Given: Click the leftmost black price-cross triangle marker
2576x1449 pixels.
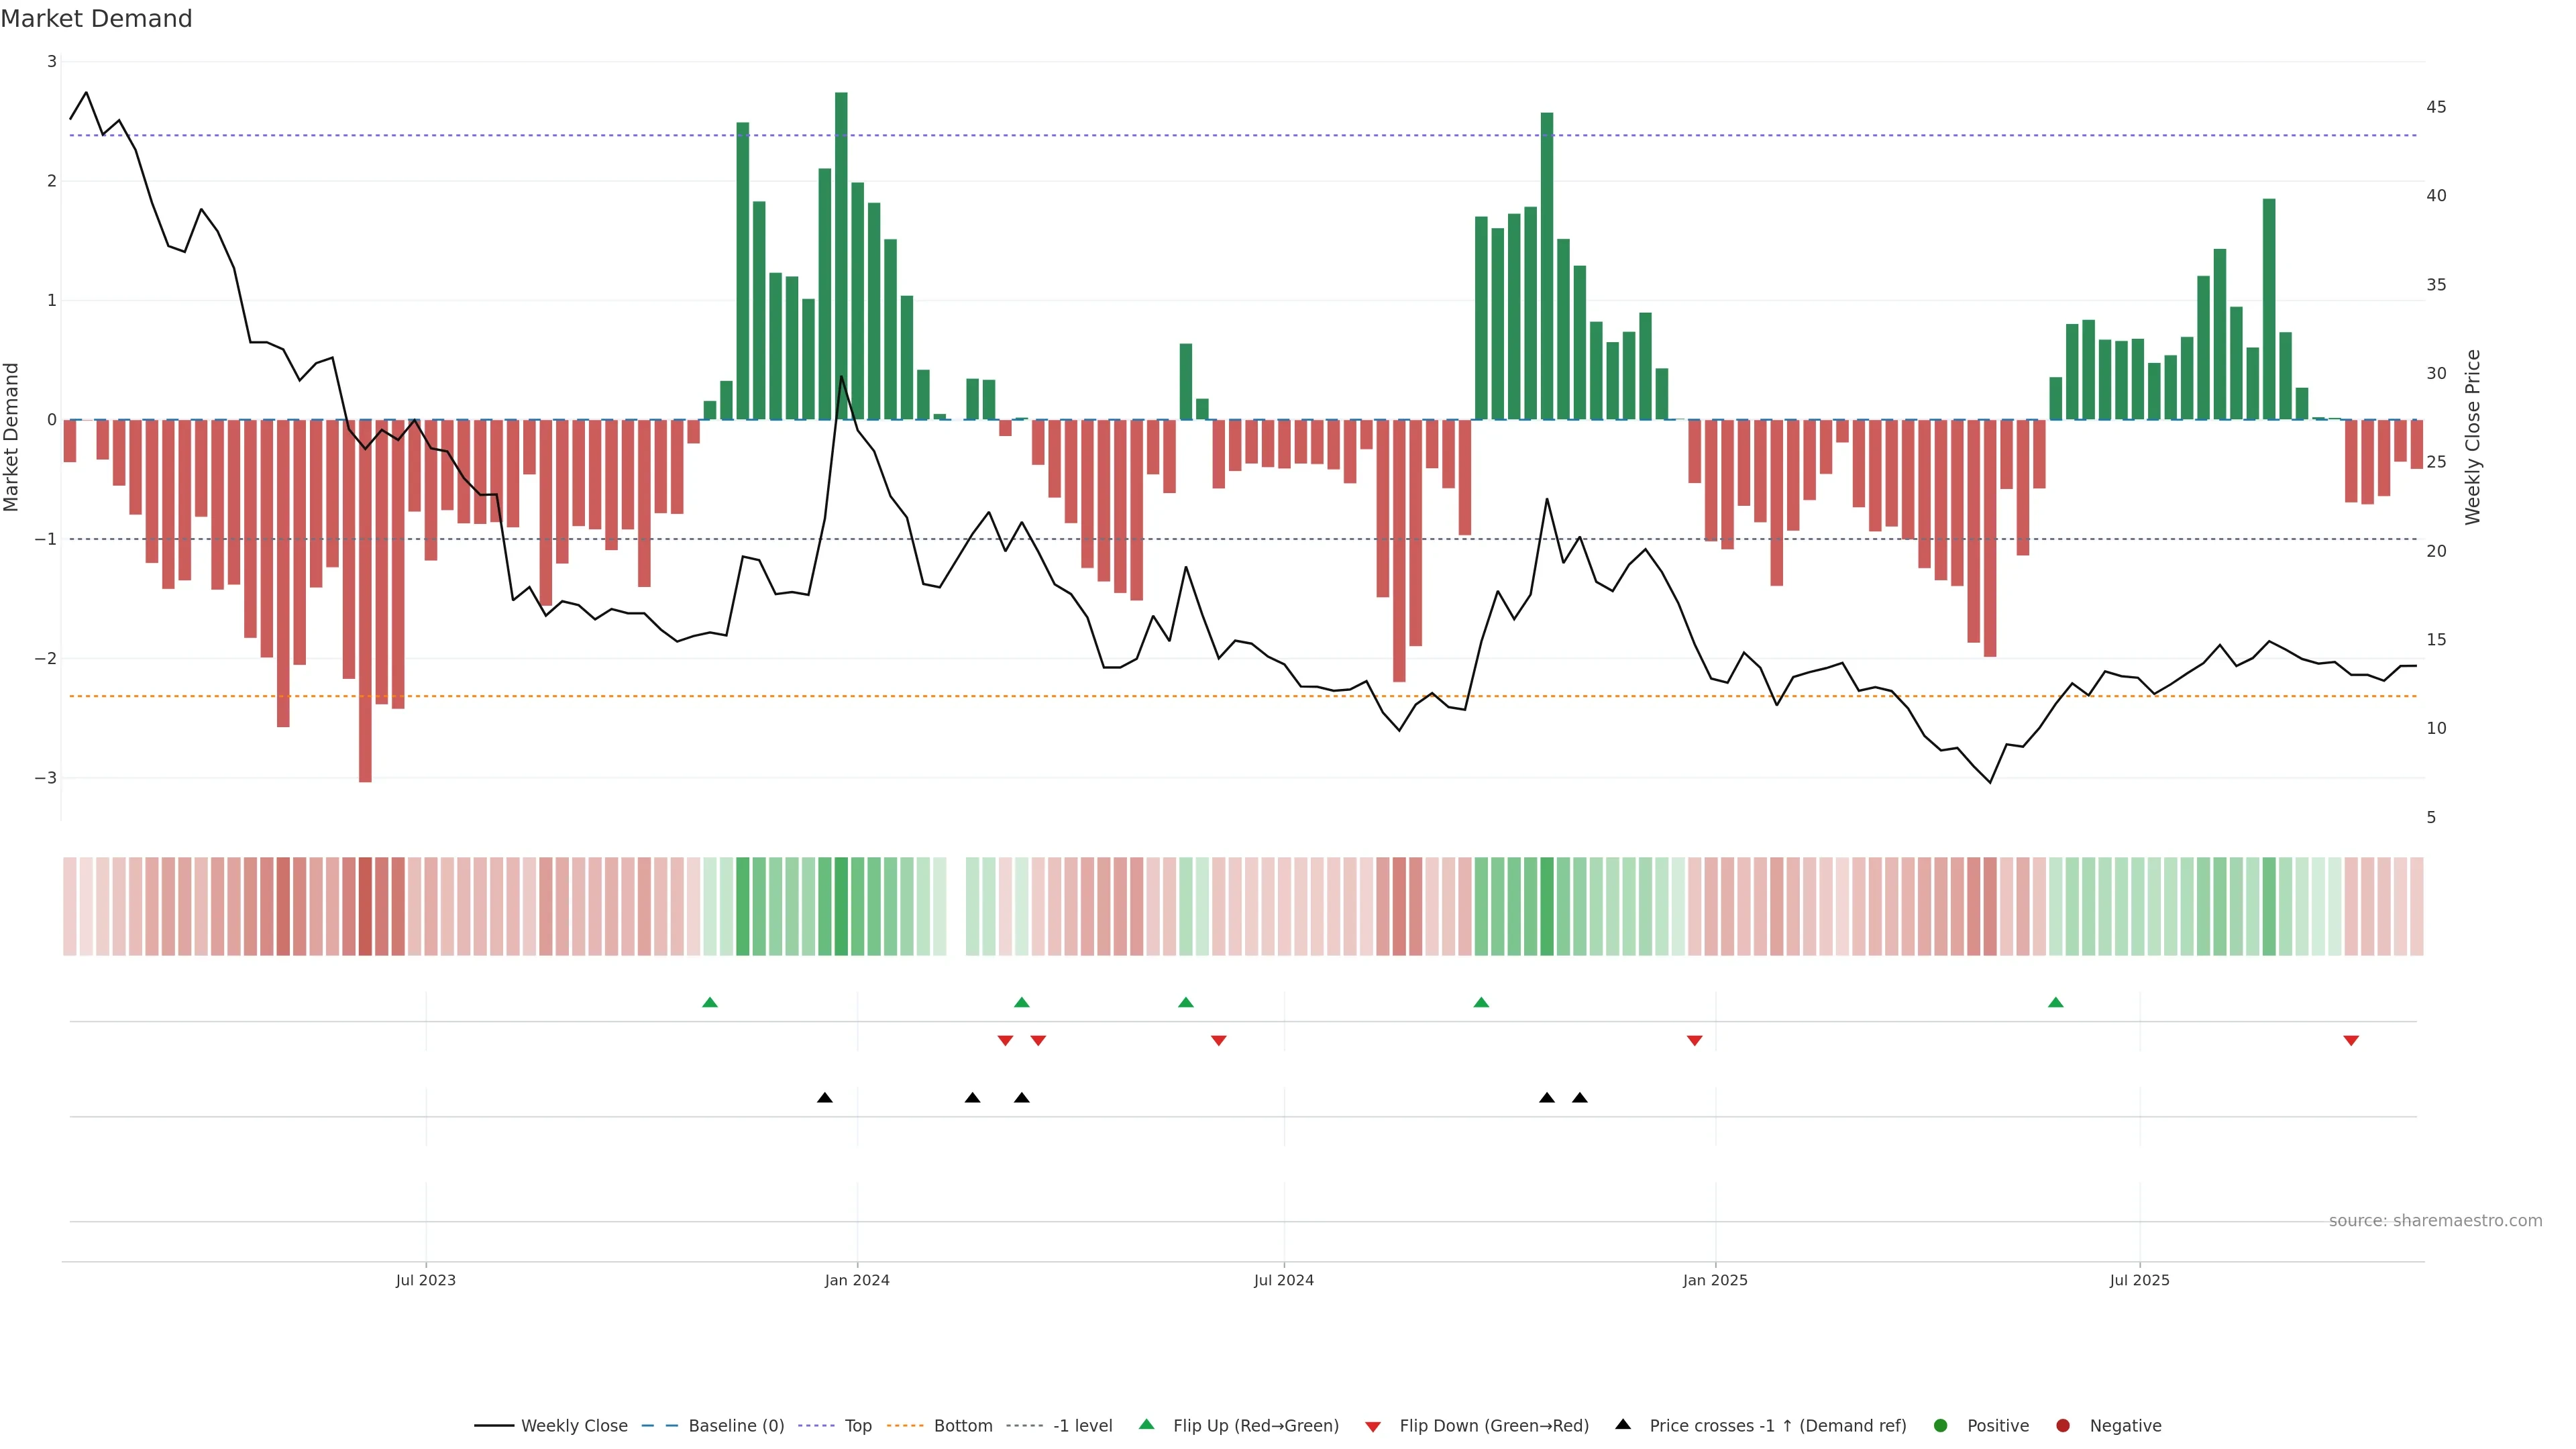Looking at the screenshot, I should point(825,1098).
